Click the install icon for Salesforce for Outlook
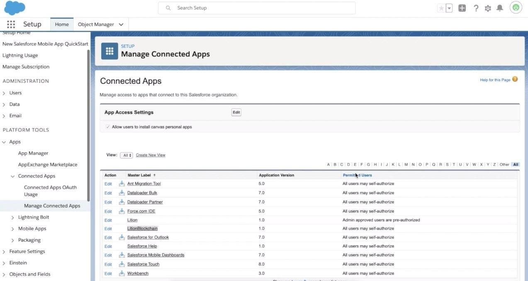The width and height of the screenshot is (528, 281). 122,237
